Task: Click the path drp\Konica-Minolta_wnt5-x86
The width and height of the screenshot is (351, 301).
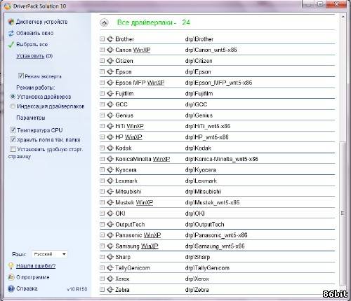Action: [x=221, y=159]
